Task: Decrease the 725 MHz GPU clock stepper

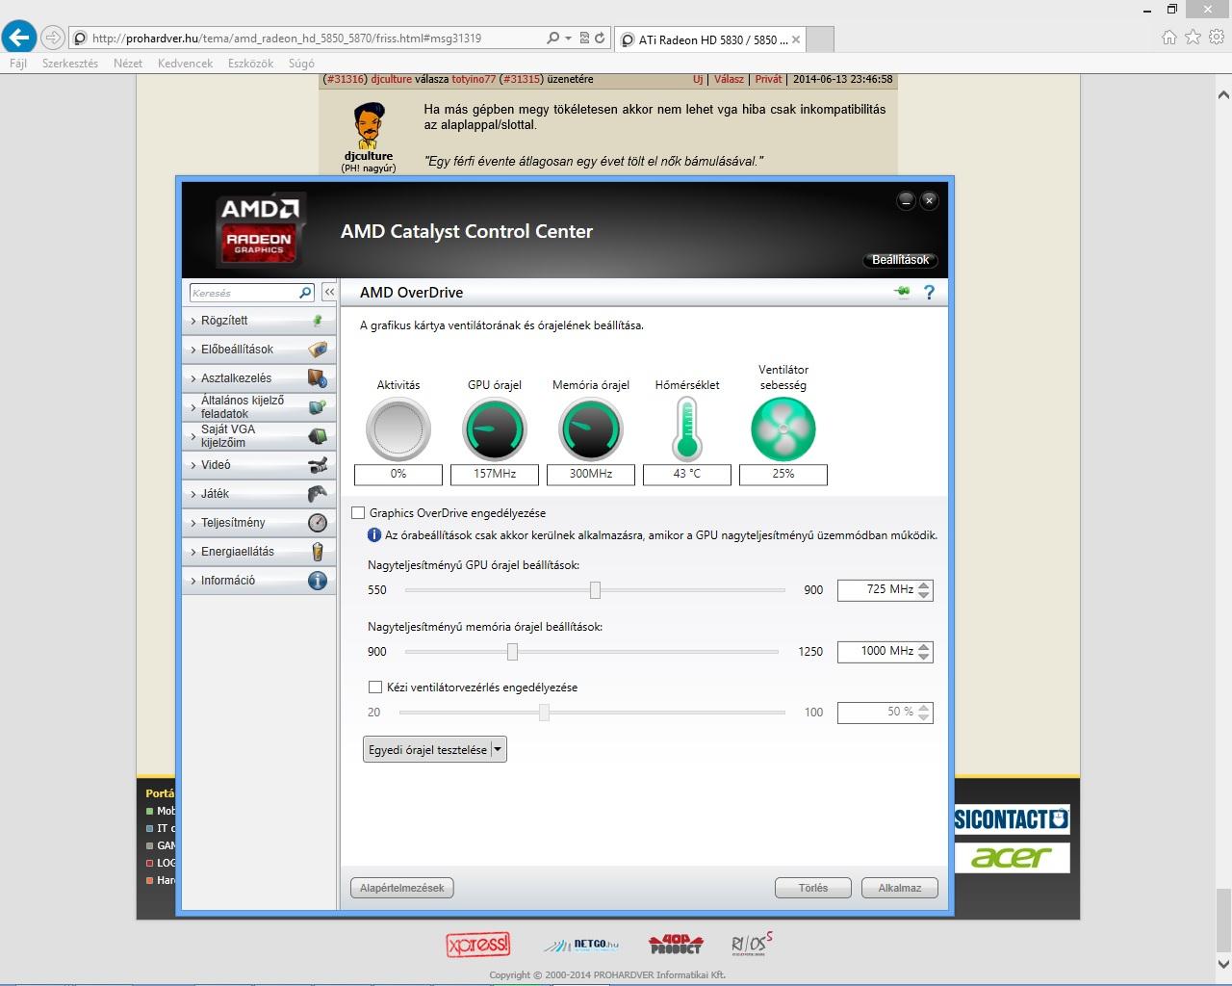Action: pyautogui.click(x=924, y=595)
